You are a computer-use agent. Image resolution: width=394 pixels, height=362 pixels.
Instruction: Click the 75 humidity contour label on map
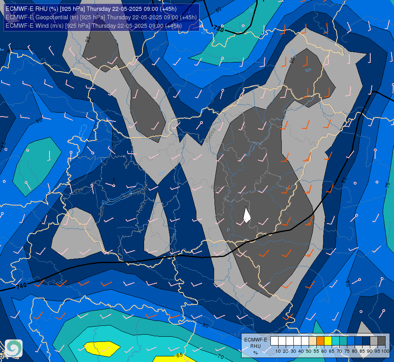click(388, 185)
